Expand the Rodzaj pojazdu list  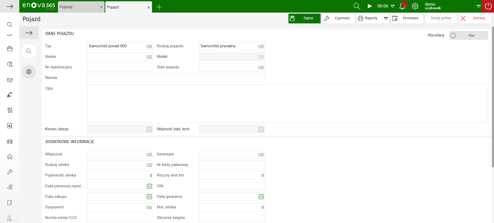pyautogui.click(x=261, y=47)
